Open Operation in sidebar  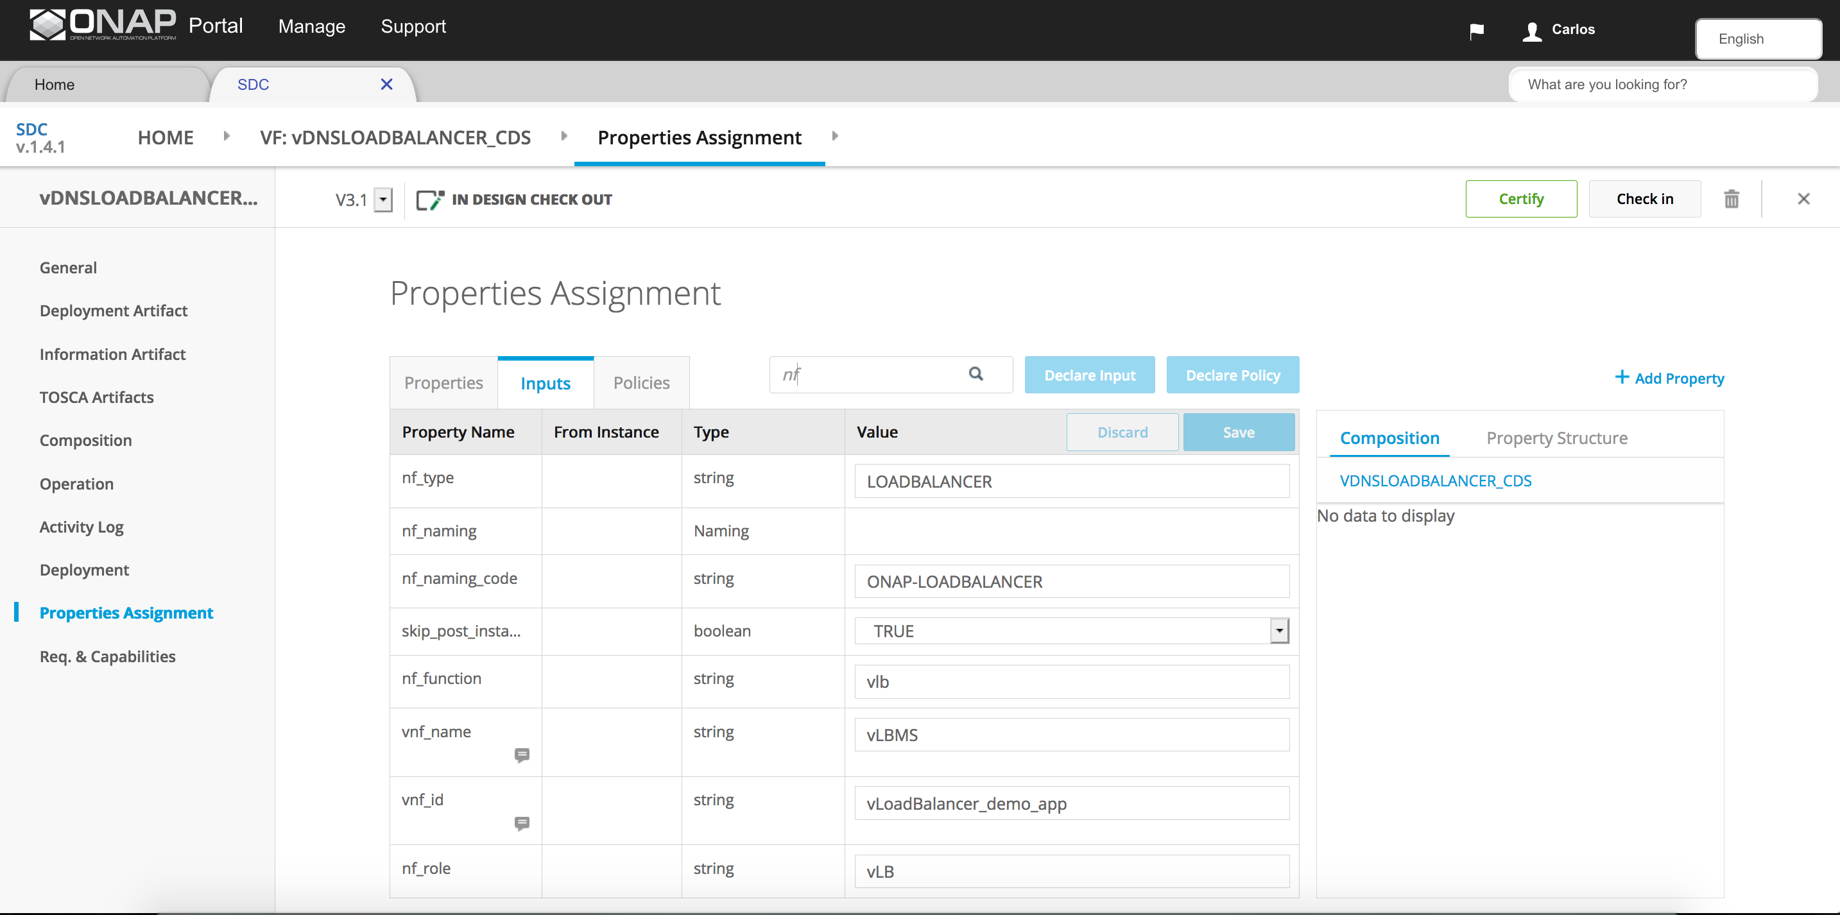76,484
